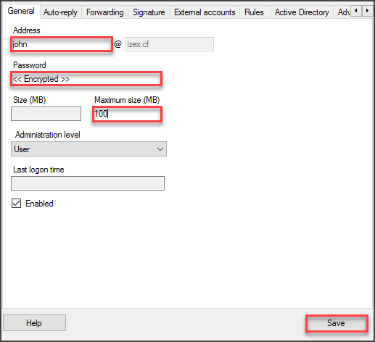Go to External accounts tab

(205, 12)
